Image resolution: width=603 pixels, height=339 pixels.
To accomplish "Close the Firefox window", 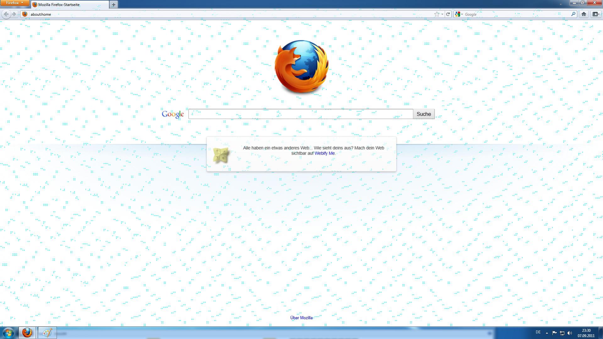I will (594, 3).
